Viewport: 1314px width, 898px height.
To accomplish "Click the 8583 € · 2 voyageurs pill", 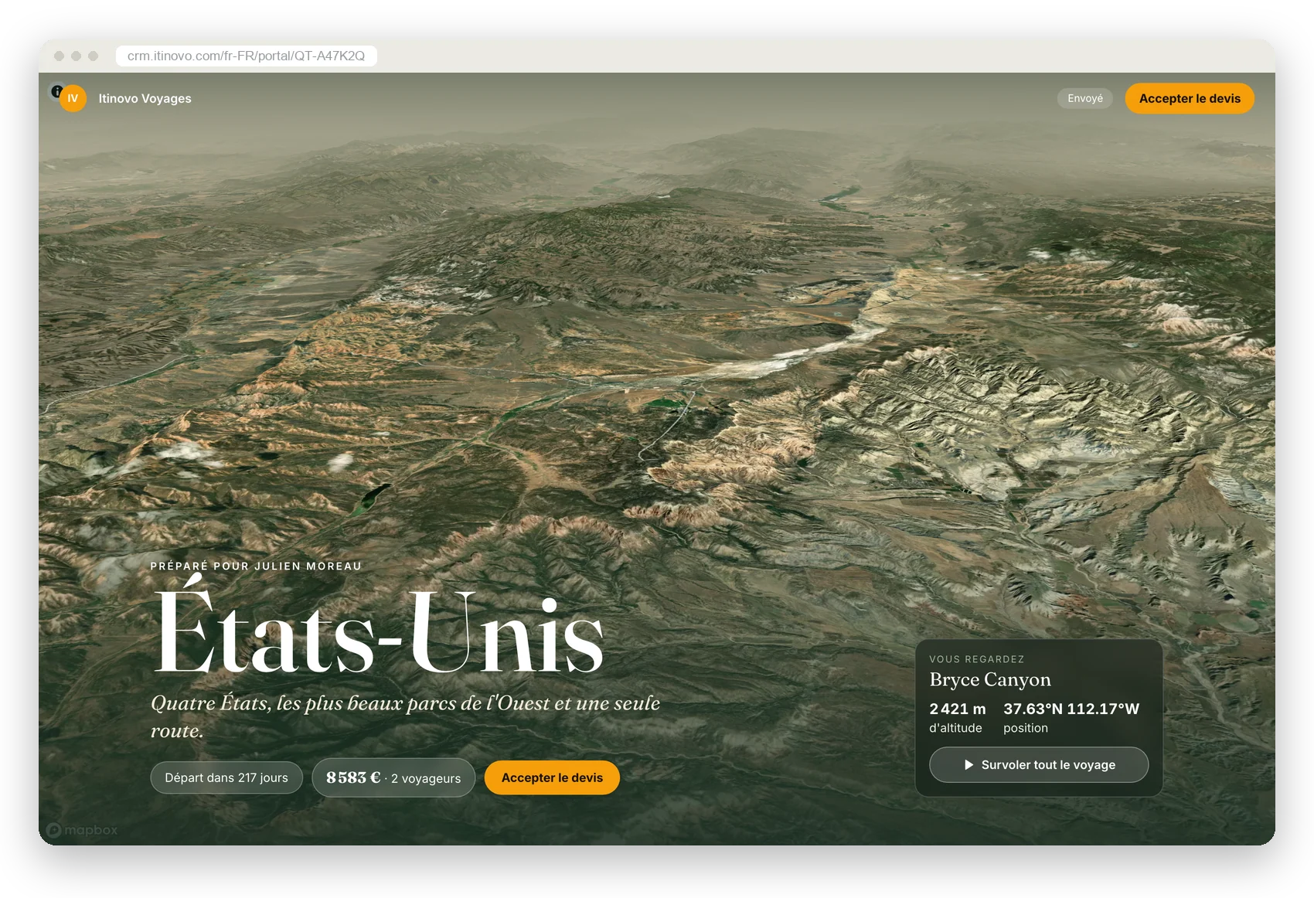I will tap(393, 777).
